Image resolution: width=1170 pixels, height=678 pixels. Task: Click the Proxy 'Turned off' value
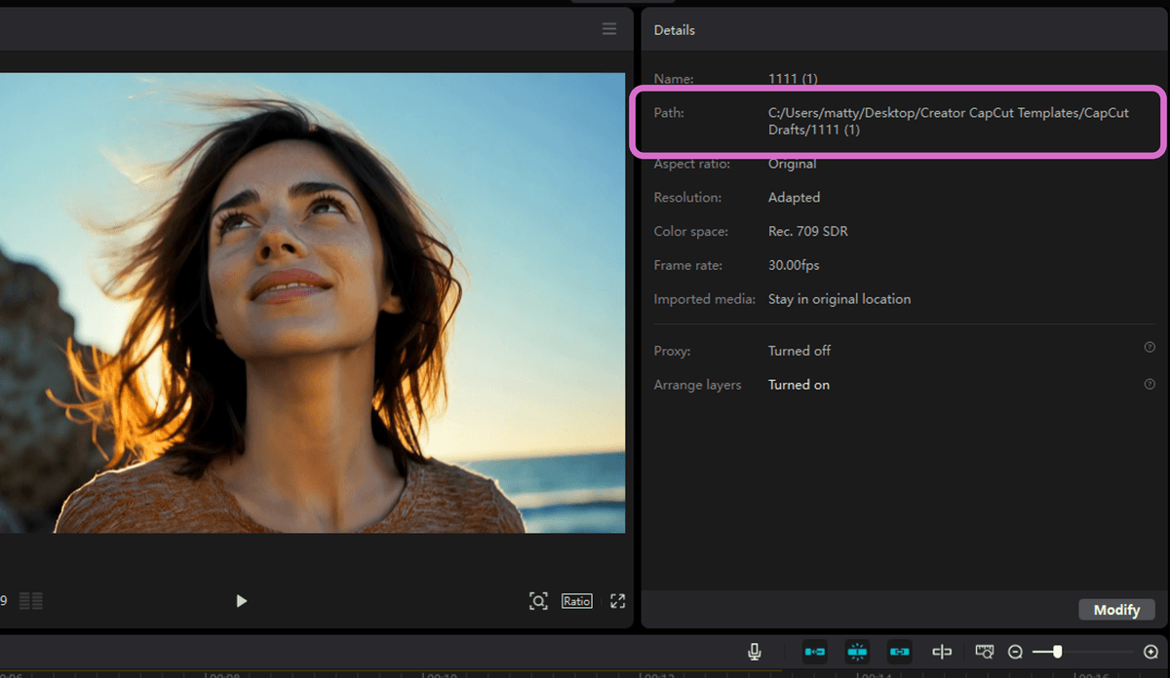[799, 351]
